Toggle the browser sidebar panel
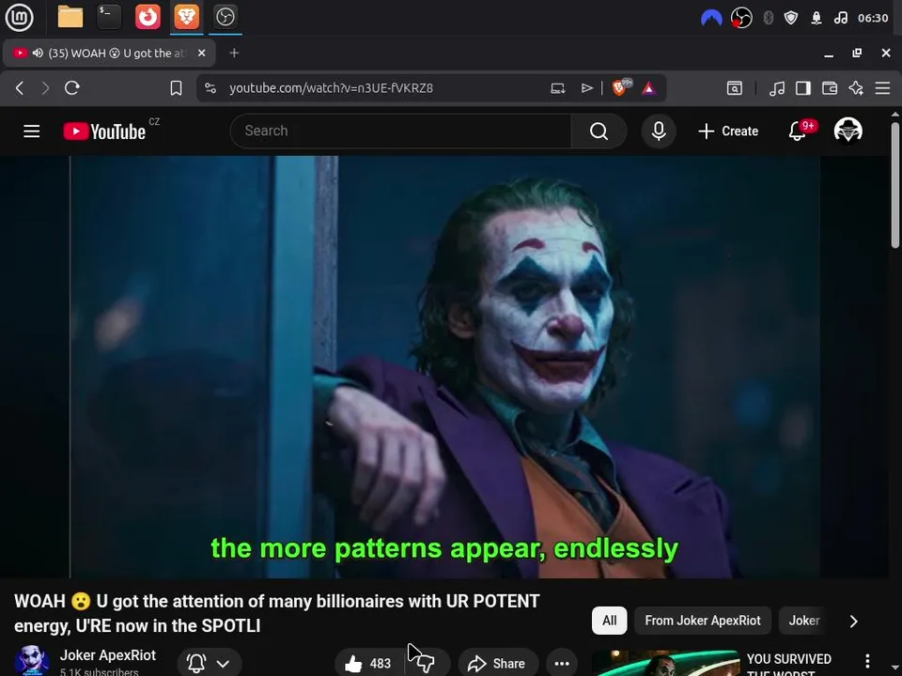The width and height of the screenshot is (902, 676). pos(803,88)
